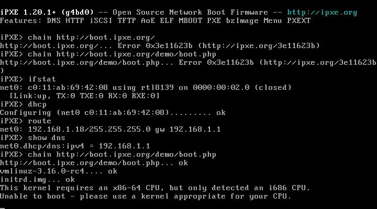Select the net0 MAC address rtl8139 line
The height and width of the screenshot is (209, 377).
pyautogui.click(x=146, y=87)
